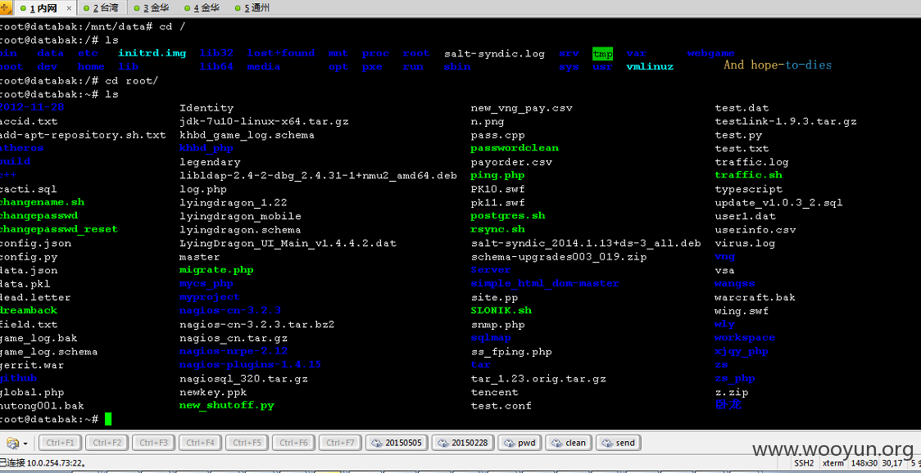Switch to the 4 金华 session tab
This screenshot has height=473, width=921.
click(202, 8)
